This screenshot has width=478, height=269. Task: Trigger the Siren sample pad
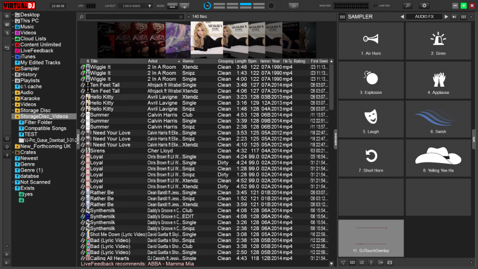pos(438,41)
